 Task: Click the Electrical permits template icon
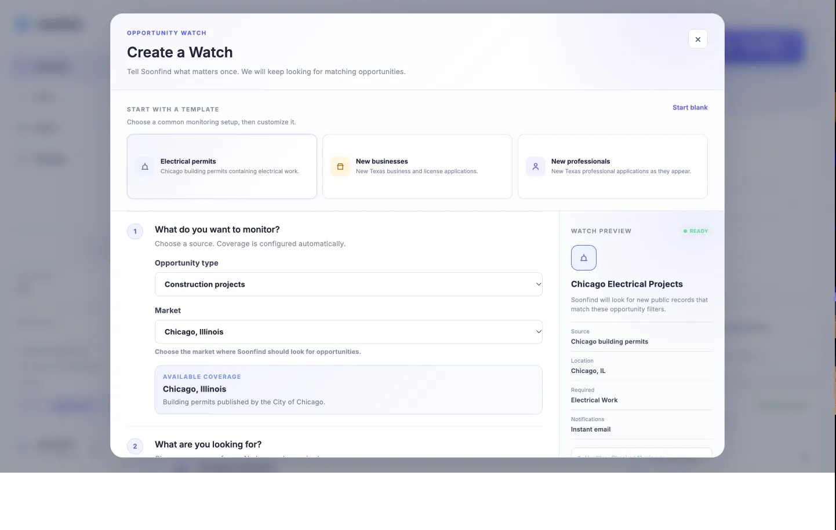point(145,167)
